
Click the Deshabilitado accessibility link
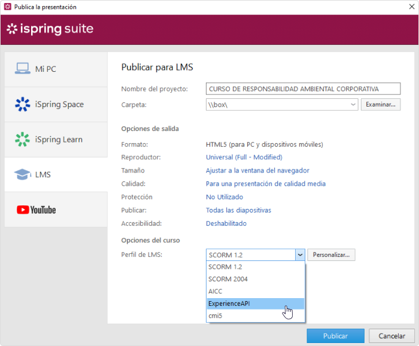tap(226, 223)
